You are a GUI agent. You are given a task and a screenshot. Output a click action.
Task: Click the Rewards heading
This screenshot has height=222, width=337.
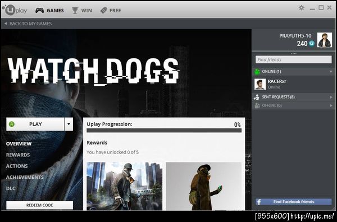97,142
